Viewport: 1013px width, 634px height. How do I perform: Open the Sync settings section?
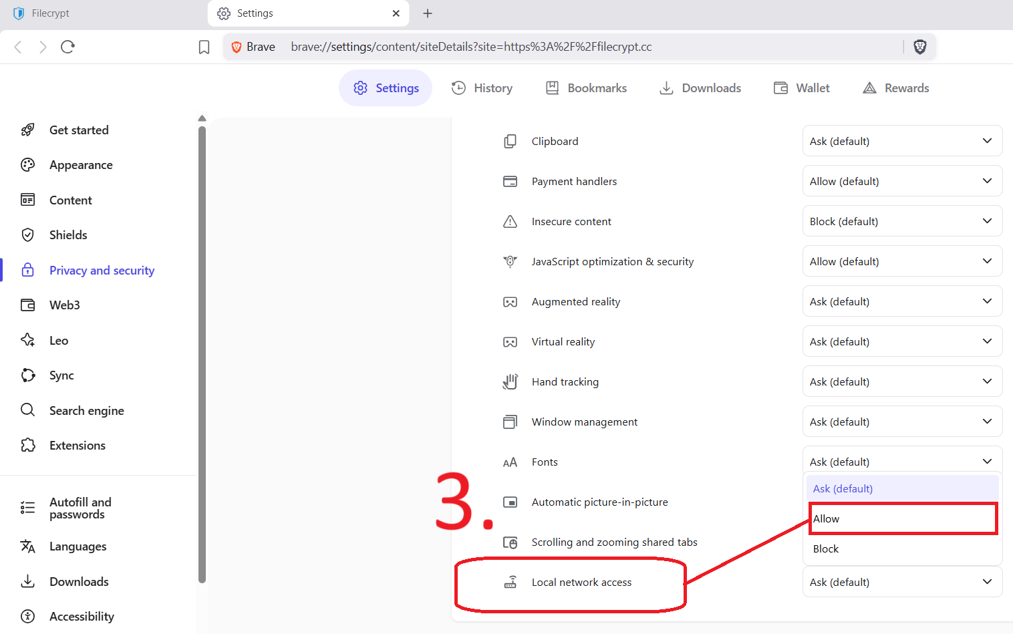click(x=61, y=375)
